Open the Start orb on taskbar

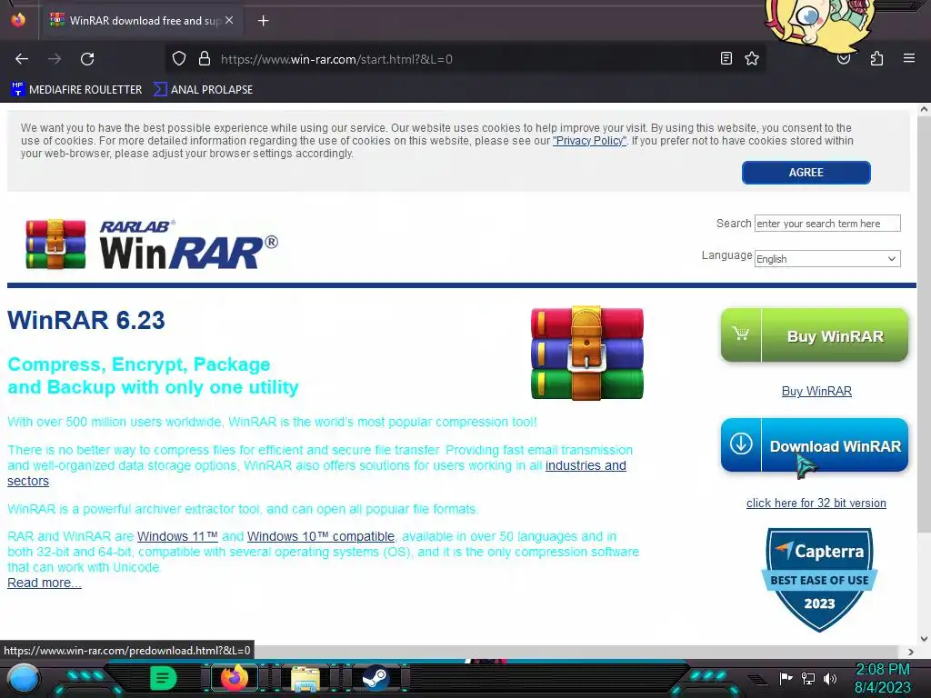(24, 678)
